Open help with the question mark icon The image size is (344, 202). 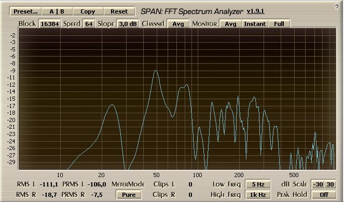click(337, 7)
